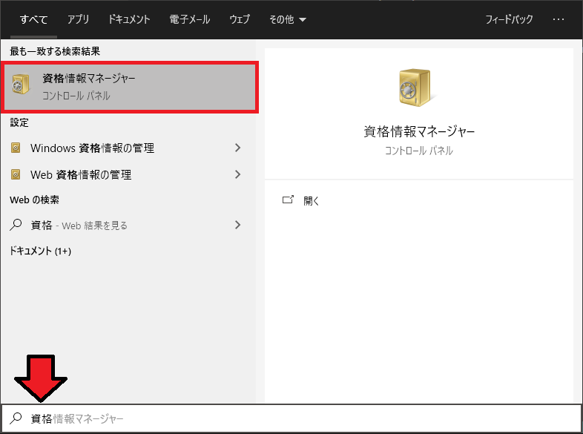
Task: Switch to the アプリ tab
Action: coord(78,19)
